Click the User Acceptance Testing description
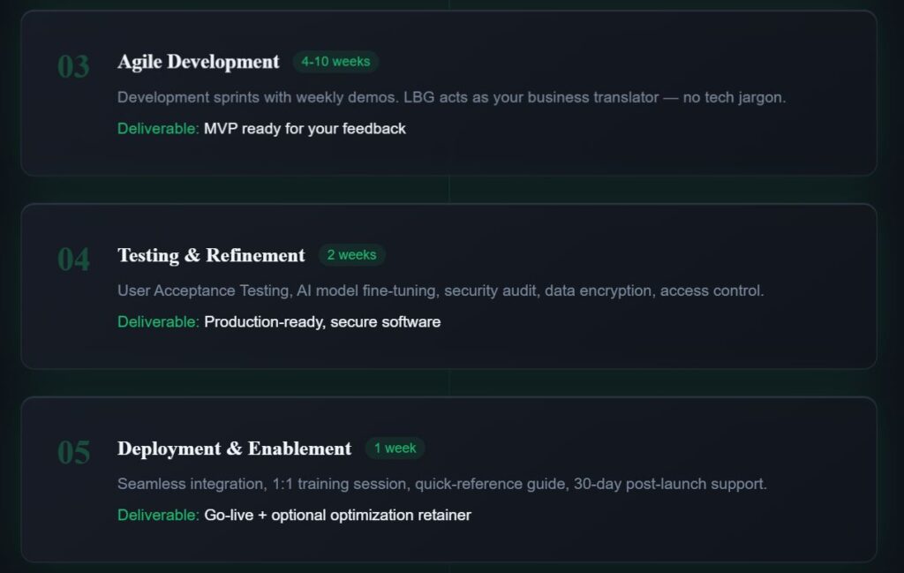The height and width of the screenshot is (573, 904). [x=441, y=290]
